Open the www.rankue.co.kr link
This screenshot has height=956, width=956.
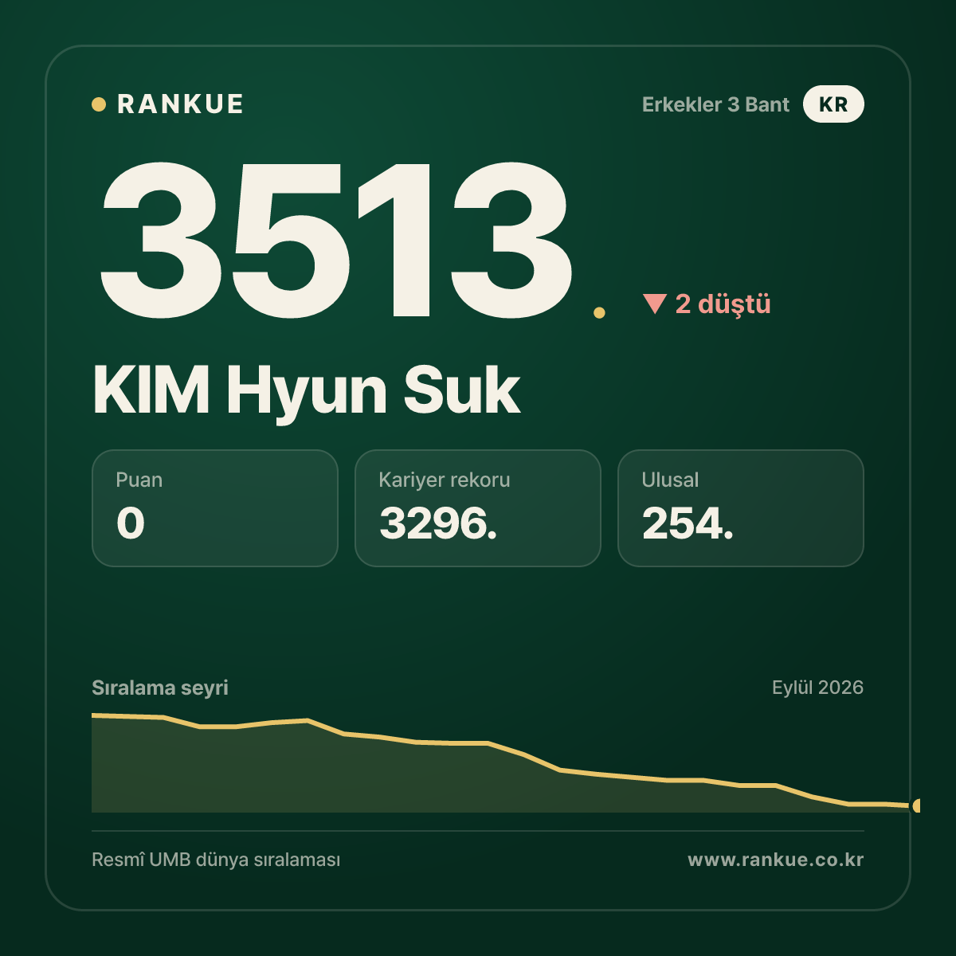776,860
